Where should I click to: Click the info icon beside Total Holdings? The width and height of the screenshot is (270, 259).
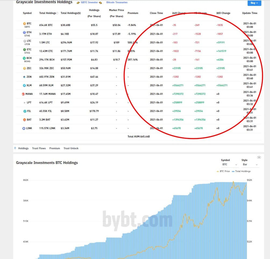click(x=57, y=13)
